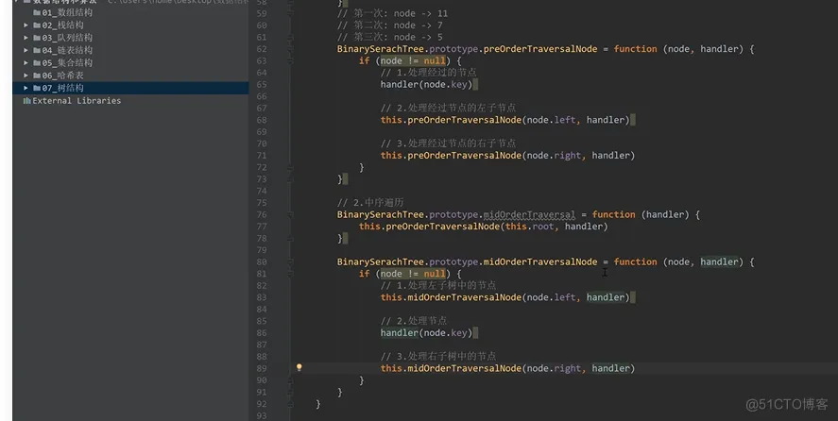Click line number 74 in the gutter
The height and width of the screenshot is (421, 838).
pyautogui.click(x=262, y=191)
